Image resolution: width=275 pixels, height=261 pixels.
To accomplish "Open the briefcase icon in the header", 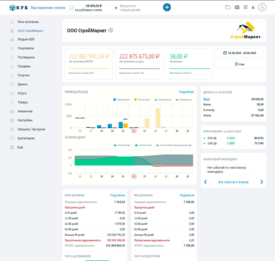I will pyautogui.click(x=237, y=7).
